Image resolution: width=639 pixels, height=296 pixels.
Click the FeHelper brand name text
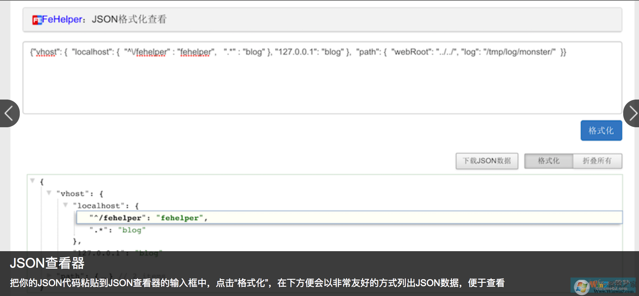tap(62, 19)
